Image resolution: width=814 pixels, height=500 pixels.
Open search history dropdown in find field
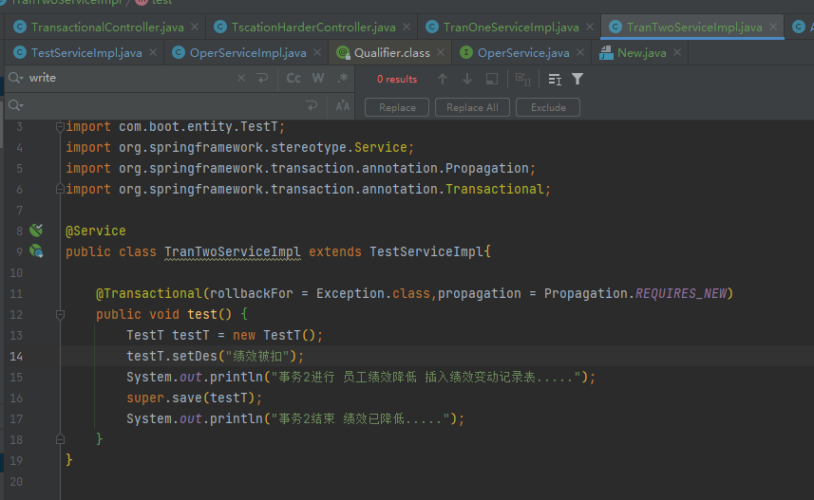15,78
